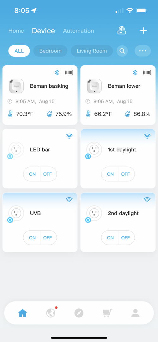Turn ON the LED bar plug
This screenshot has height=342, width=158.
pyautogui.click(x=32, y=174)
